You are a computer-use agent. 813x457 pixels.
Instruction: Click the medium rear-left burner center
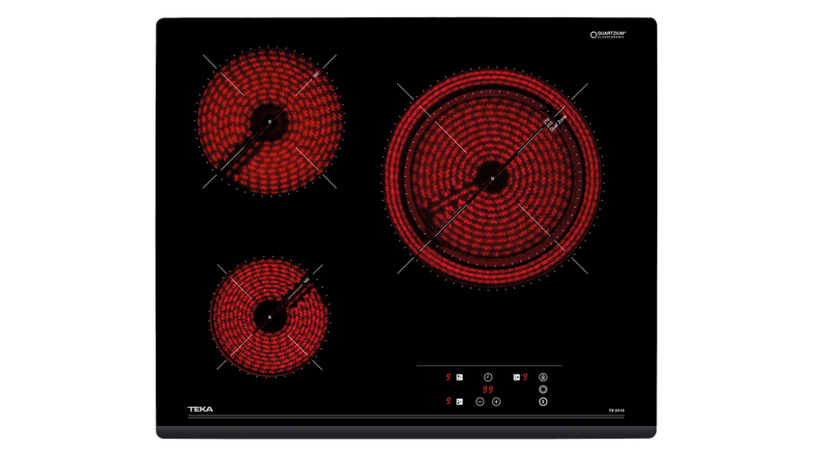click(269, 122)
